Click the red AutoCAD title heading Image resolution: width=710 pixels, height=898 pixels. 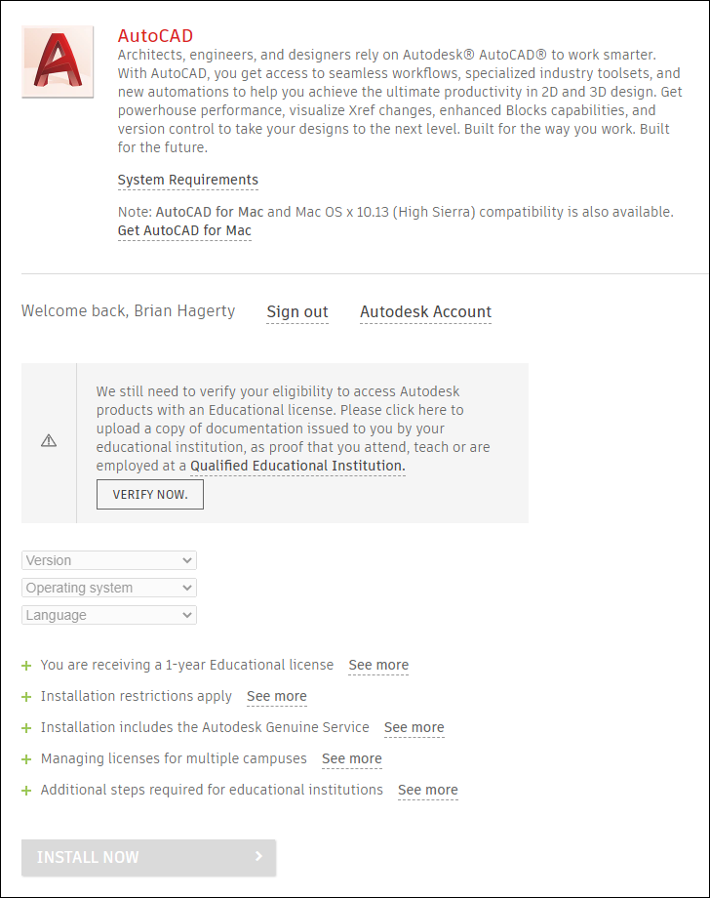coord(155,36)
